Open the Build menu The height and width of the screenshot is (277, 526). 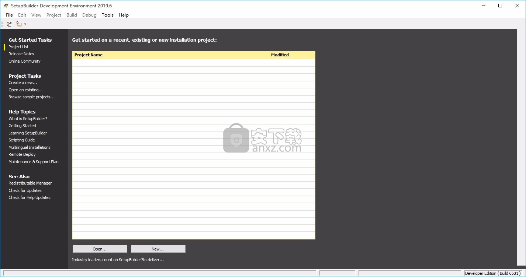72,15
